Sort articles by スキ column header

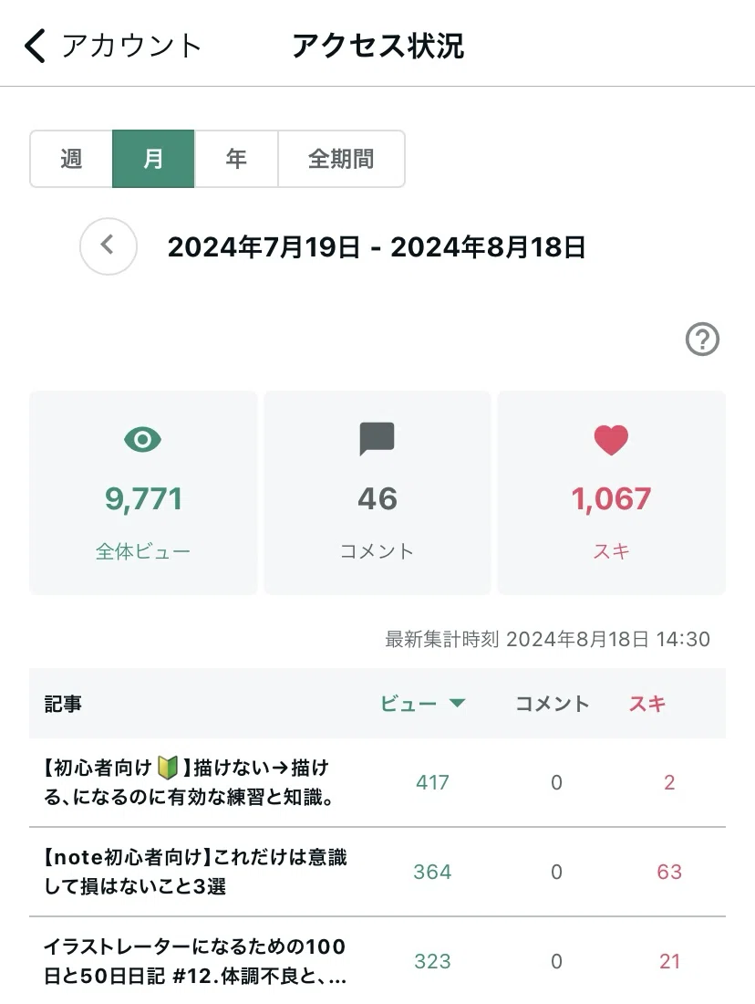pos(646,704)
